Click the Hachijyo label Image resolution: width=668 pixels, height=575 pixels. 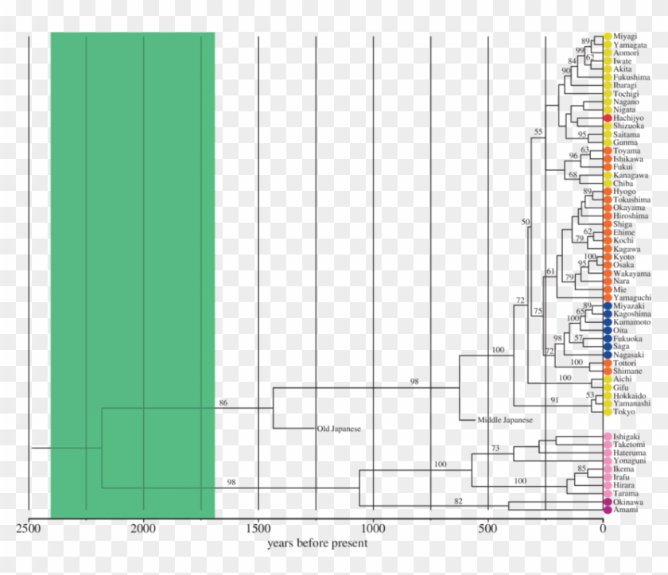coord(628,118)
